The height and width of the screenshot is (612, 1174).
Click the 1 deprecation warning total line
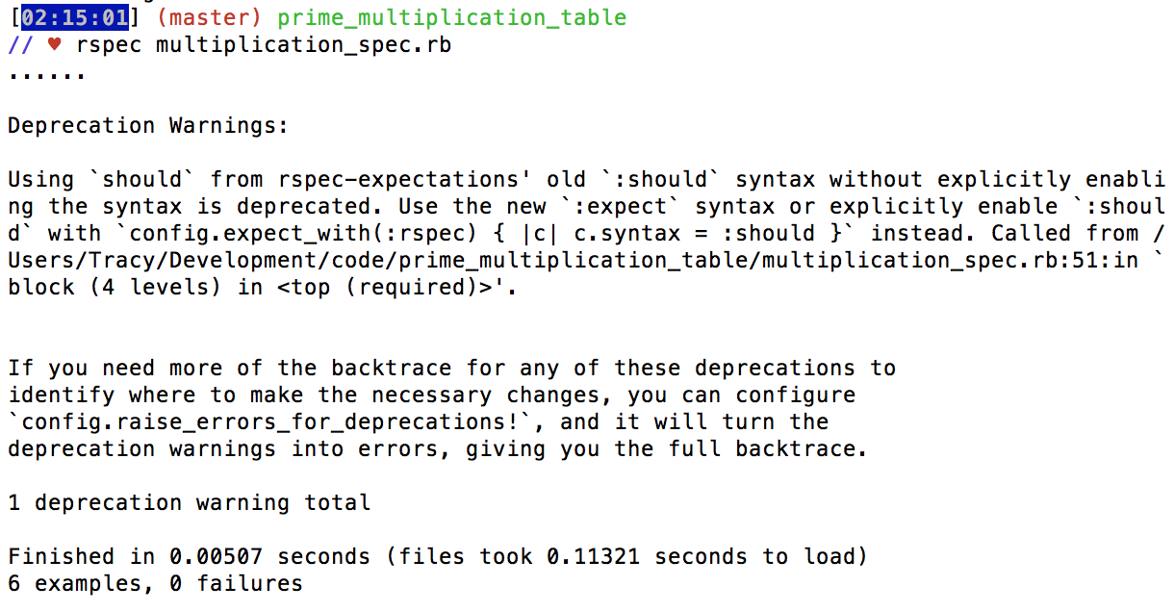(x=189, y=503)
